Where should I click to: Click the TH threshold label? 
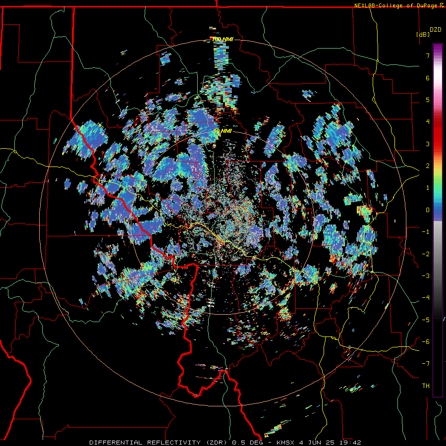(x=426, y=386)
